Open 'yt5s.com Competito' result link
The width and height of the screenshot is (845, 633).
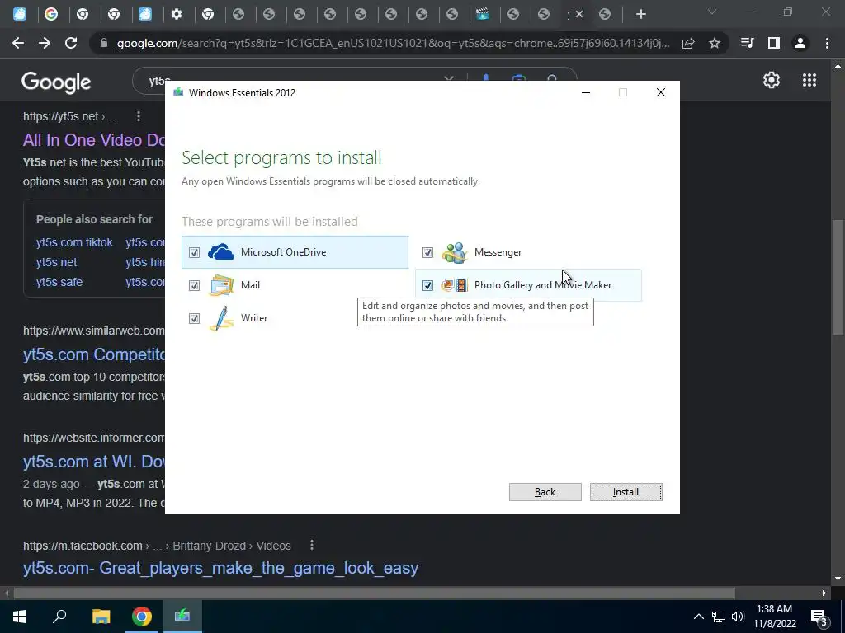click(94, 354)
